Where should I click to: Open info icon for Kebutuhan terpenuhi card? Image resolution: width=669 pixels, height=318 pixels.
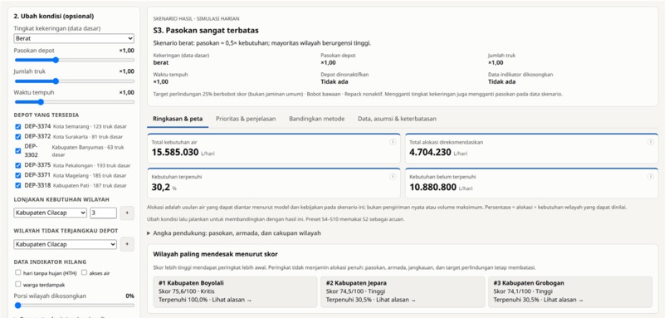393,176
